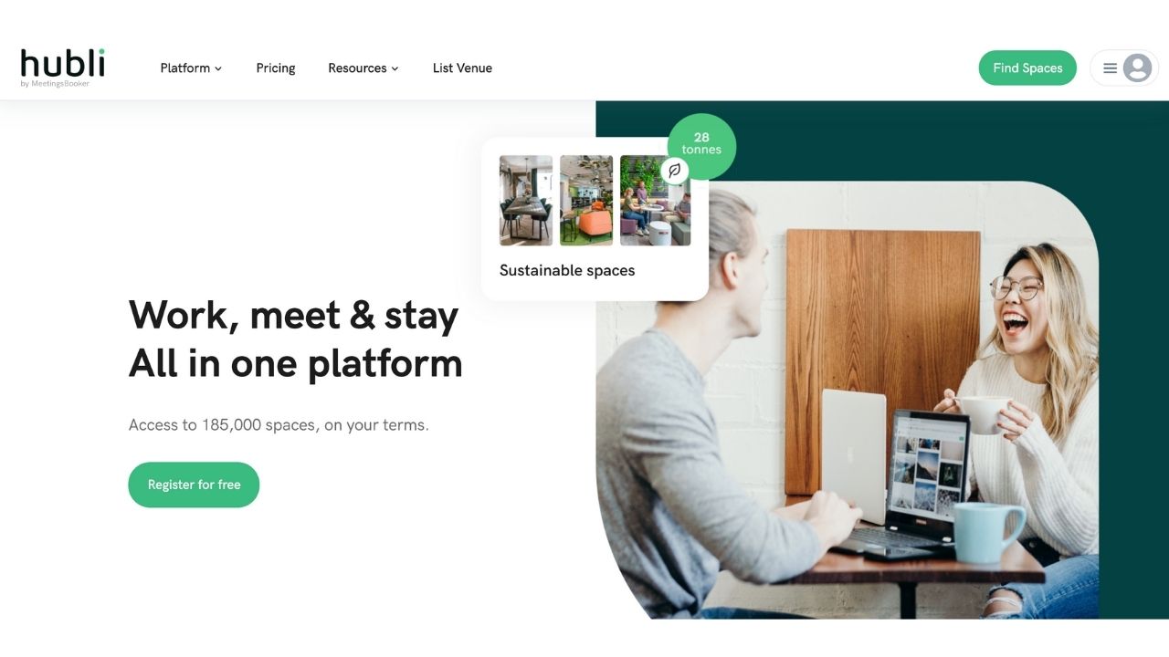Open the Platform menu
The image size is (1169, 657).
pos(191,68)
